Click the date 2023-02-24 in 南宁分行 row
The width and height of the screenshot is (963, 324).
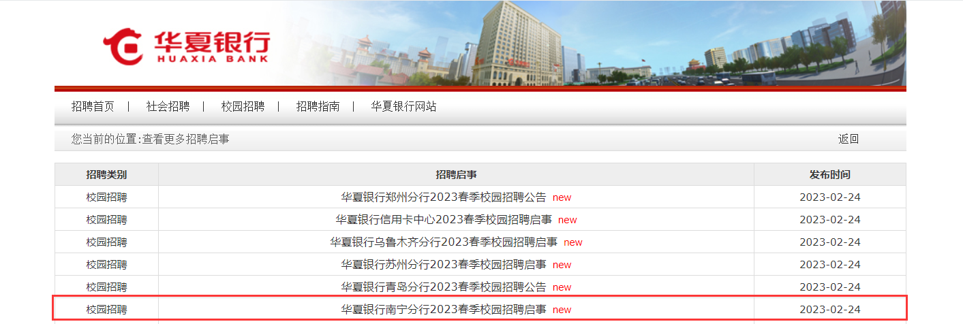coord(830,310)
